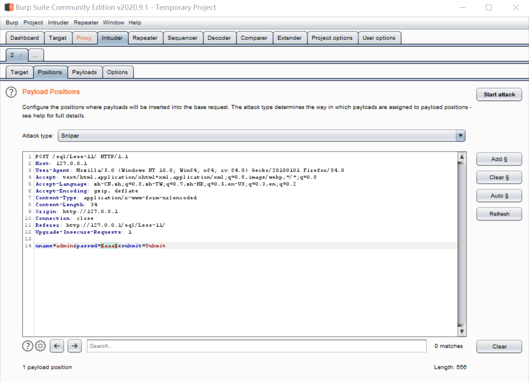Click the Start attack button
This screenshot has height=382, width=529.
(499, 94)
